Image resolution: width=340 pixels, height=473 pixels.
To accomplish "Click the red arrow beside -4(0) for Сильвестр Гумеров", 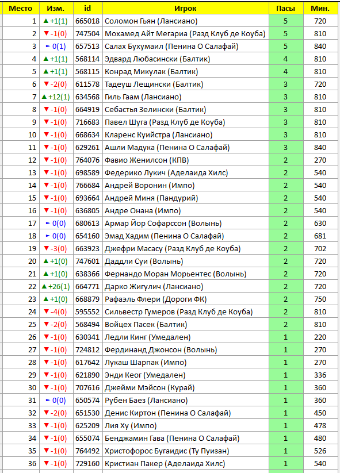I will (x=46, y=312).
